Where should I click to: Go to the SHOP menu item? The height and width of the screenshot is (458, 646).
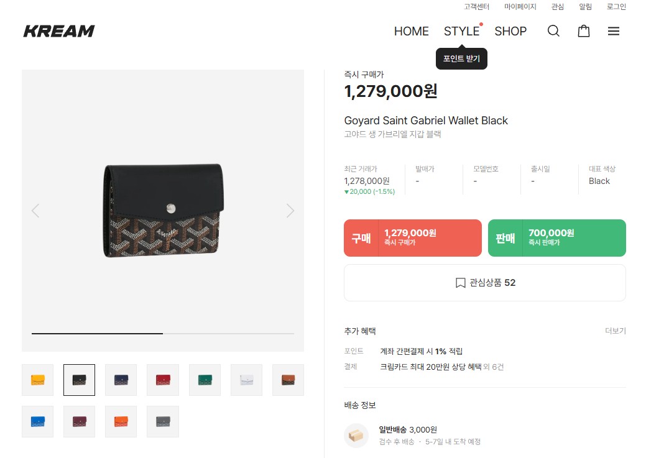click(510, 31)
